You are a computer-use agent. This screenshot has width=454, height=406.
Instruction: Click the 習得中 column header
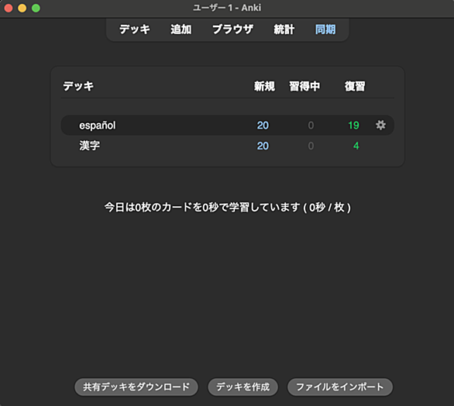(304, 86)
